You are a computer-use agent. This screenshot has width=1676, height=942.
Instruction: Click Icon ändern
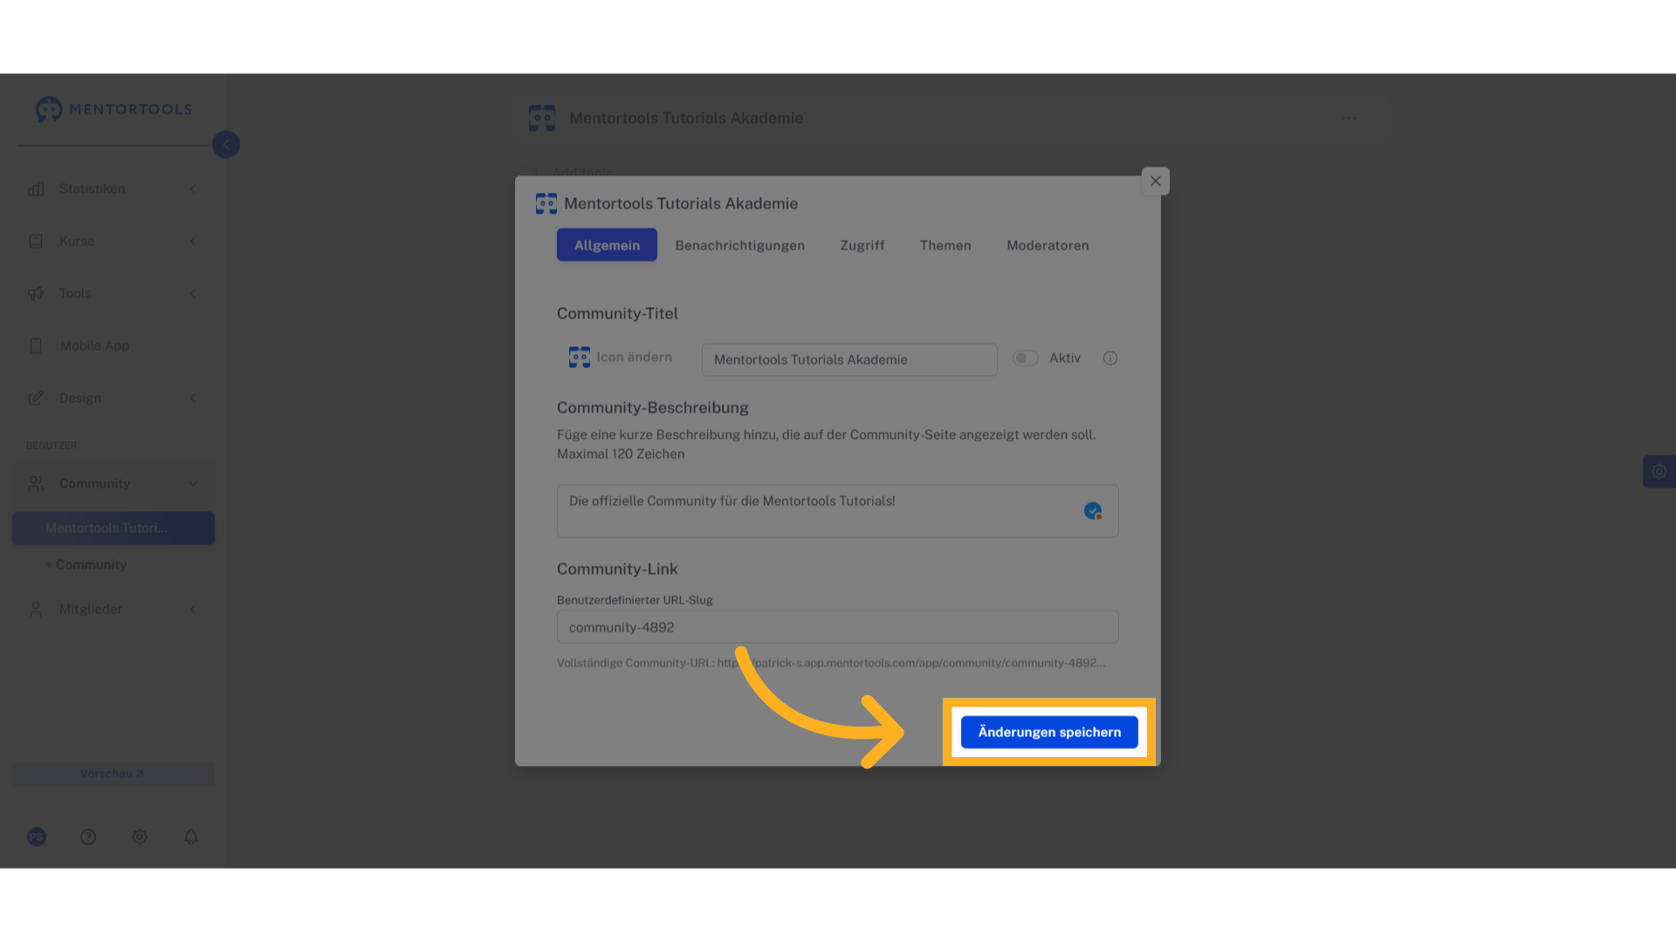[x=621, y=358]
